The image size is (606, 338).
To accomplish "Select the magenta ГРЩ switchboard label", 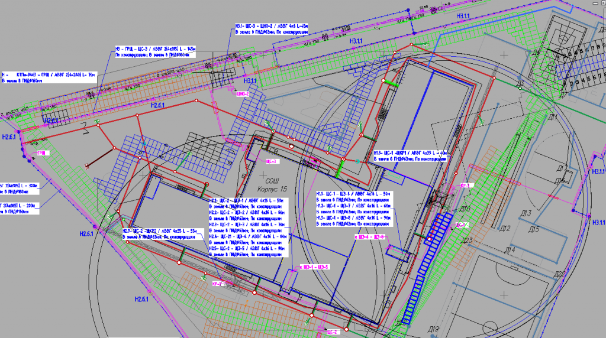I will (x=42, y=152).
